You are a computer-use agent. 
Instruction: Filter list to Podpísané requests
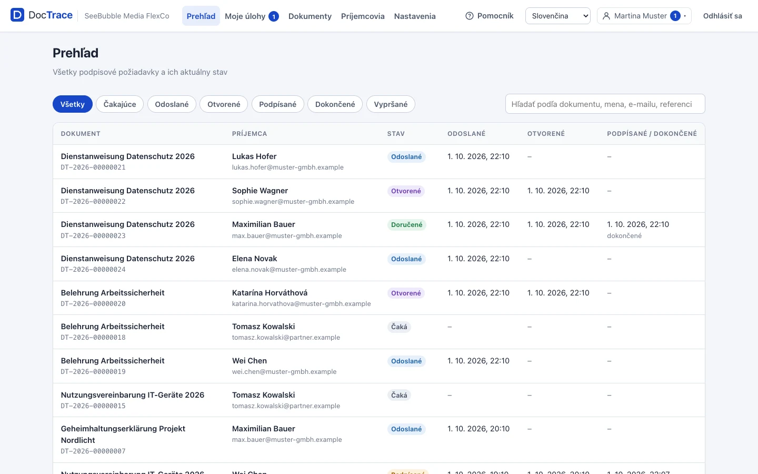pos(278,104)
